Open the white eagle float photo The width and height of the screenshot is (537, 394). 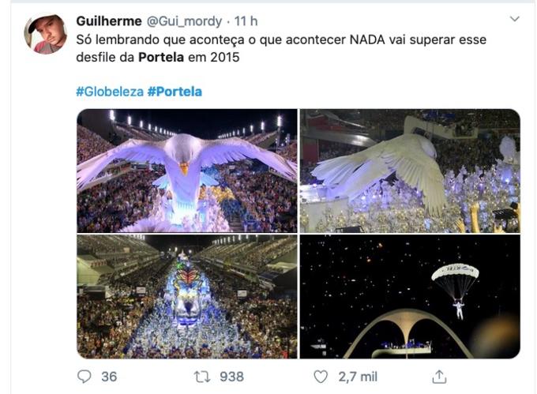186,170
